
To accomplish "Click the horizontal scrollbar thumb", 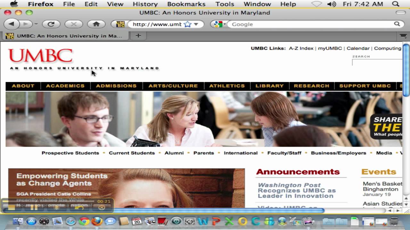I will 163,211.
